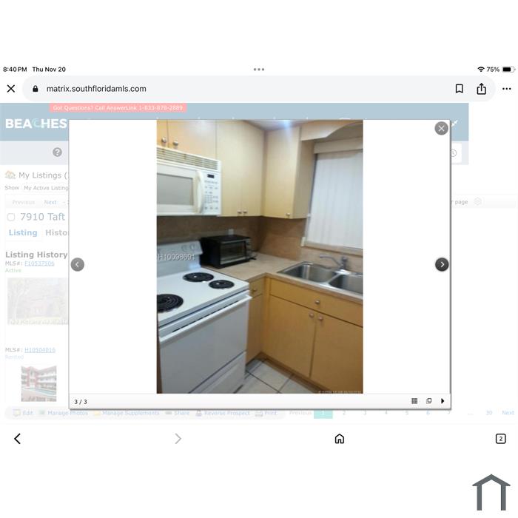Open the browser more options menu
Image resolution: width=518 pixels, height=518 pixels.
click(506, 89)
